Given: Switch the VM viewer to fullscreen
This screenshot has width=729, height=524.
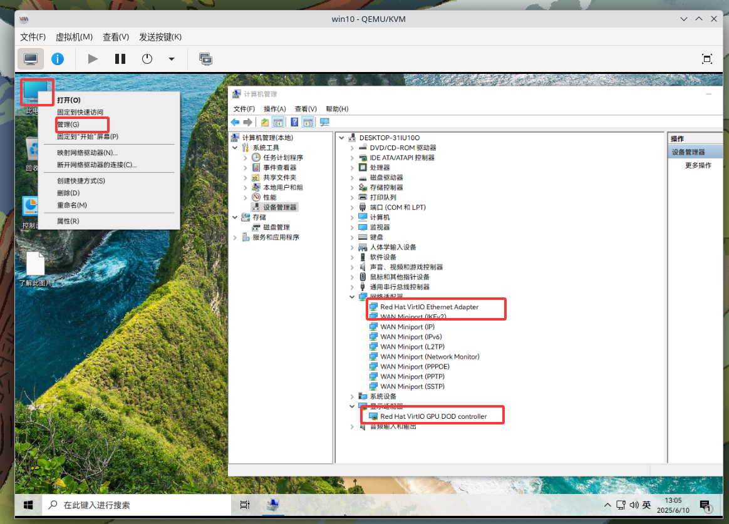Looking at the screenshot, I should [706, 59].
